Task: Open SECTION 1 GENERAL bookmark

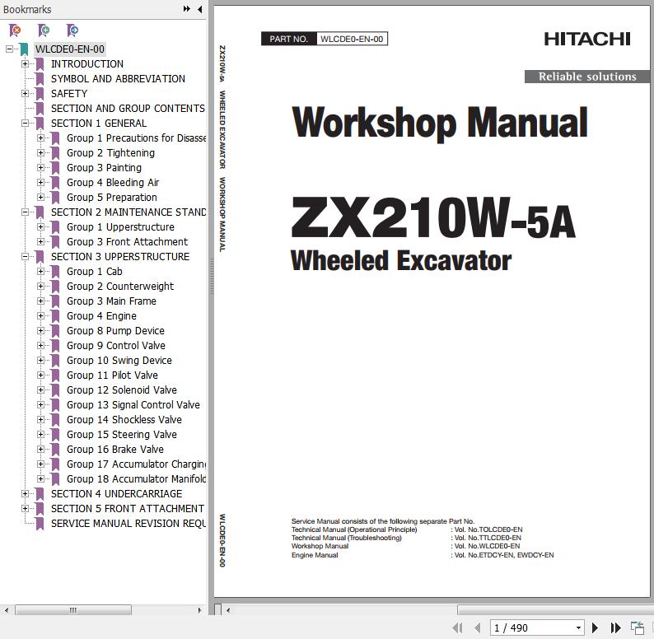Action: click(99, 123)
